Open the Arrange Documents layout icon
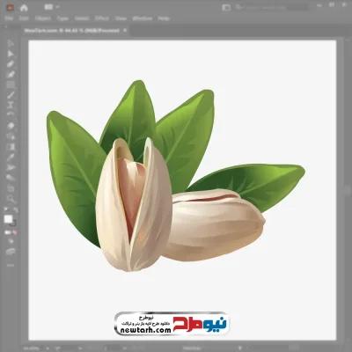352x352 pixels. click(48, 7)
